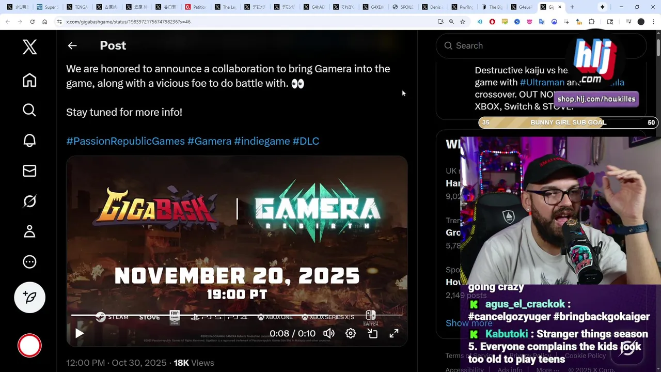Click Show more under trends
Image resolution: width=661 pixels, height=372 pixels.
(469, 323)
